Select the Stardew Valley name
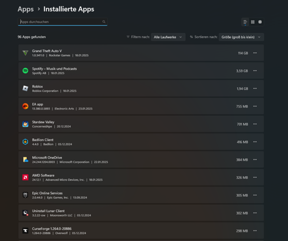This screenshot has width=288, height=241. click(x=43, y=122)
